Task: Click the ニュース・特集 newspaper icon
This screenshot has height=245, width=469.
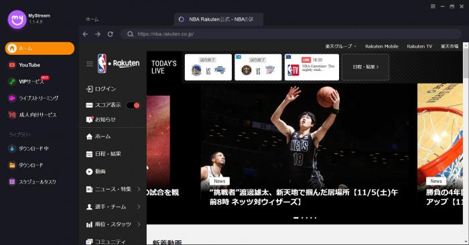Action: tap(89, 189)
